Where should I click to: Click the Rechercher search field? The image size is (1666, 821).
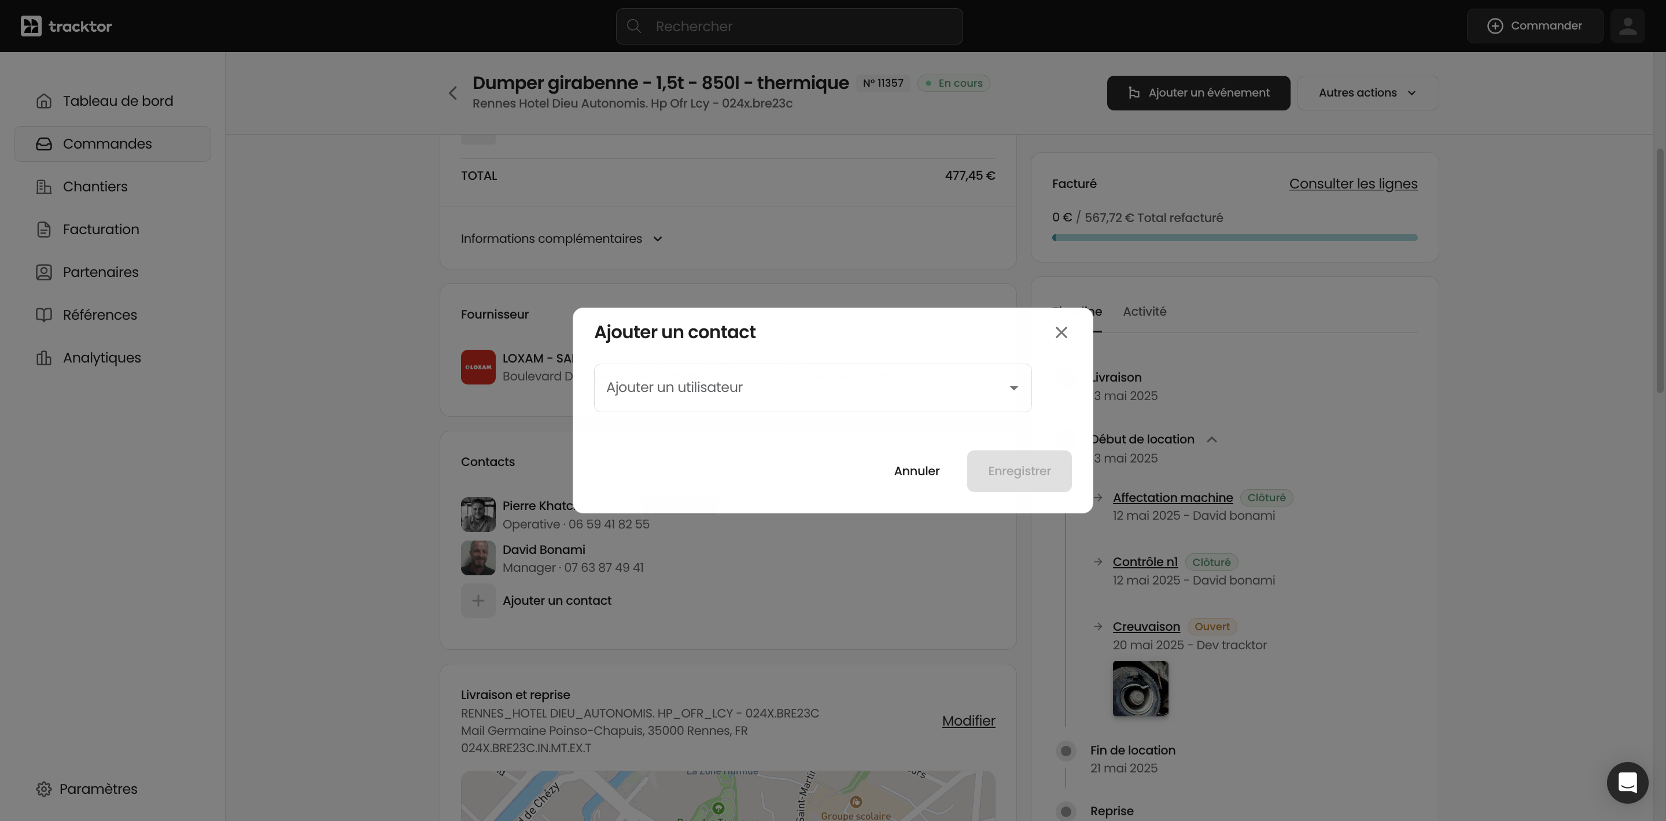pos(789,26)
